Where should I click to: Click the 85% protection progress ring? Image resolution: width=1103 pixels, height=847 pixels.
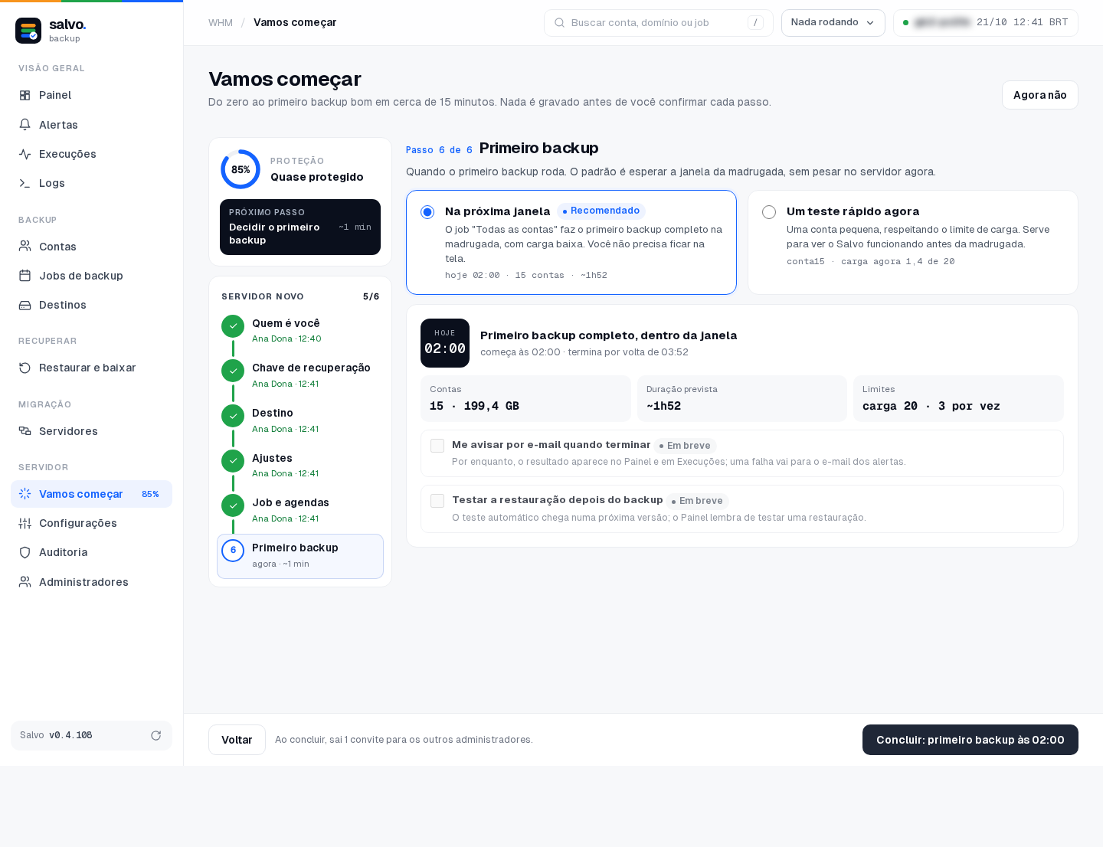(241, 169)
